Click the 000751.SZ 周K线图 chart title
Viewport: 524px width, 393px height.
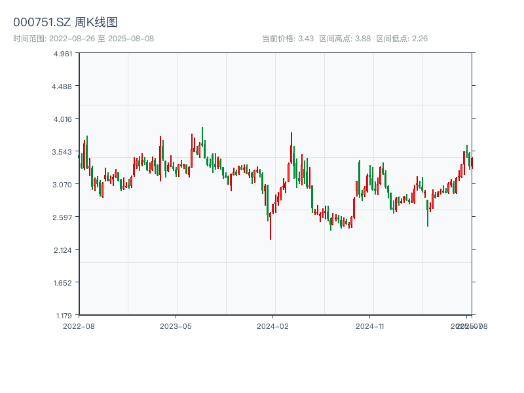point(65,22)
